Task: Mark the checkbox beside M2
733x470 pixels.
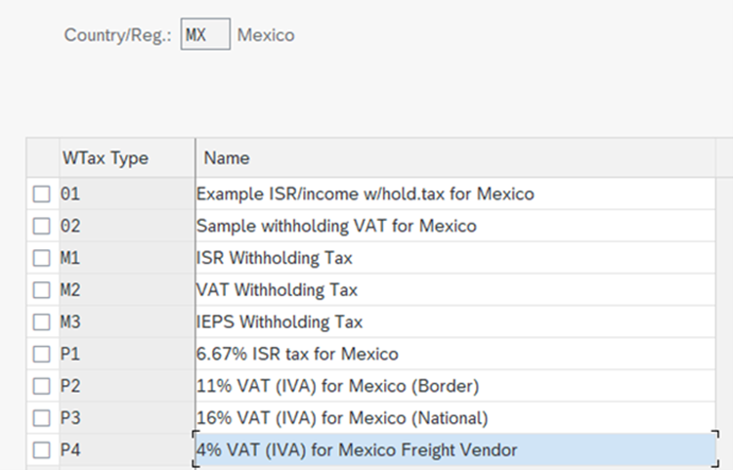Action: point(41,290)
